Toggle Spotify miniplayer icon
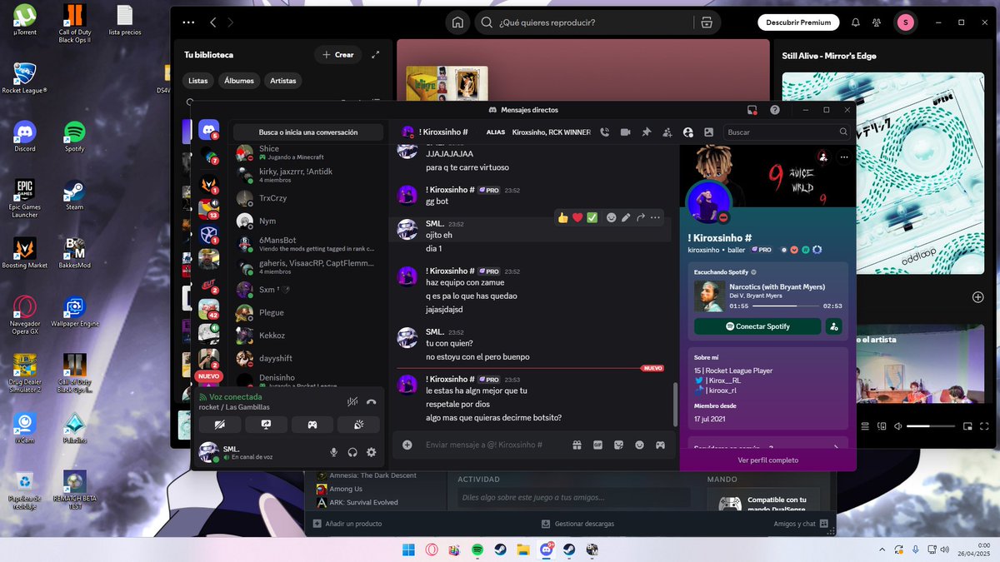The height and width of the screenshot is (562, 1000). 967,425
